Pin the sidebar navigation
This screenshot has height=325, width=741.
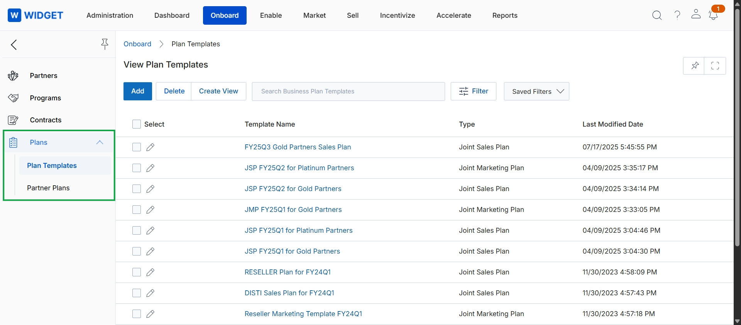[x=105, y=44]
